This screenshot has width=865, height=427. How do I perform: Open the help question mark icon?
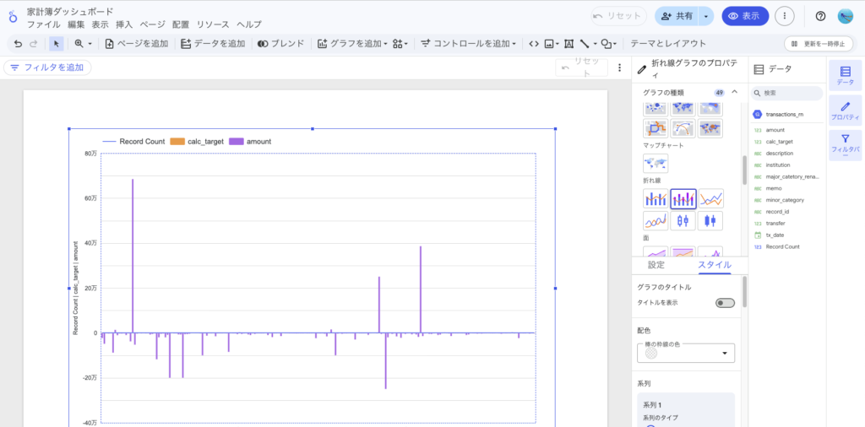[820, 16]
